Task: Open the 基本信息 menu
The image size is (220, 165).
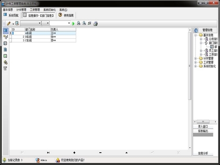Action: tap(8, 10)
